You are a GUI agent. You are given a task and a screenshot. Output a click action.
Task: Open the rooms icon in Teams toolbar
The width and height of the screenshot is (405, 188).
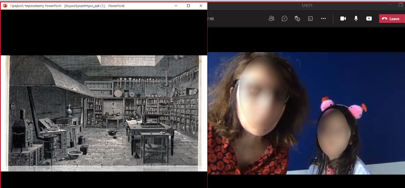(310, 19)
